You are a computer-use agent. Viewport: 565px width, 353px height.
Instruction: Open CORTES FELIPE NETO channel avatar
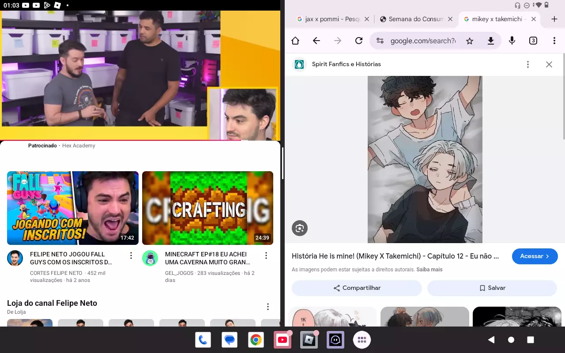(x=15, y=258)
